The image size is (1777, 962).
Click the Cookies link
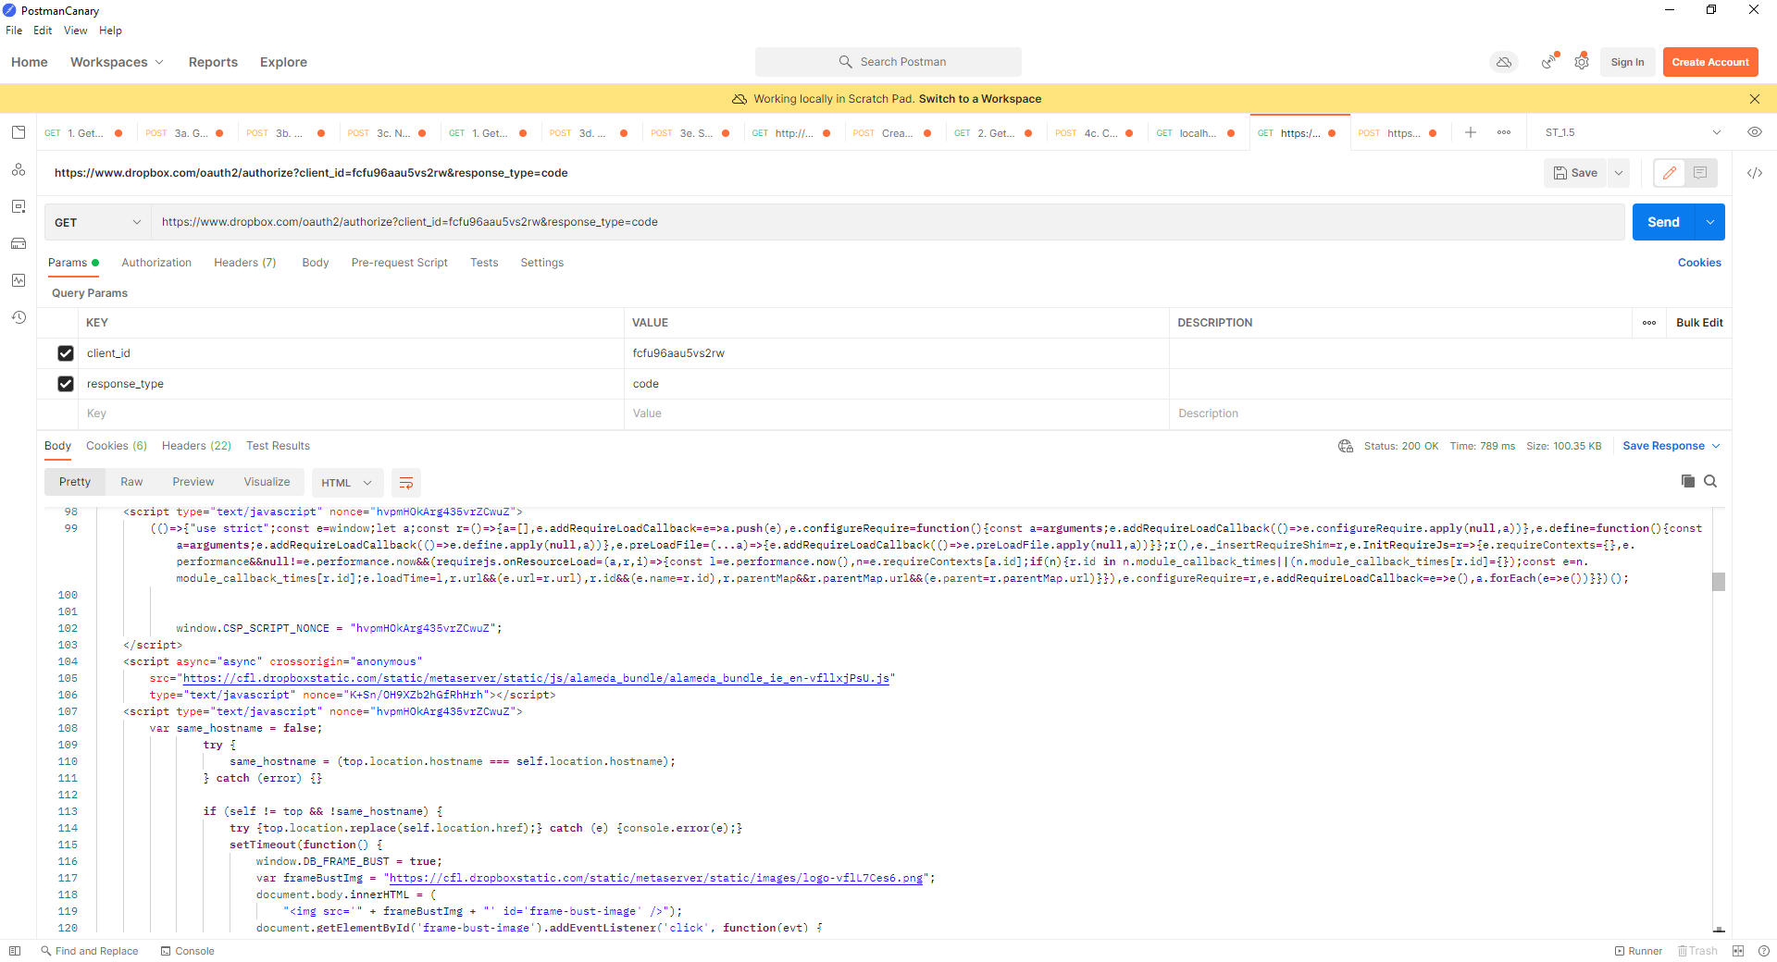click(x=1698, y=263)
